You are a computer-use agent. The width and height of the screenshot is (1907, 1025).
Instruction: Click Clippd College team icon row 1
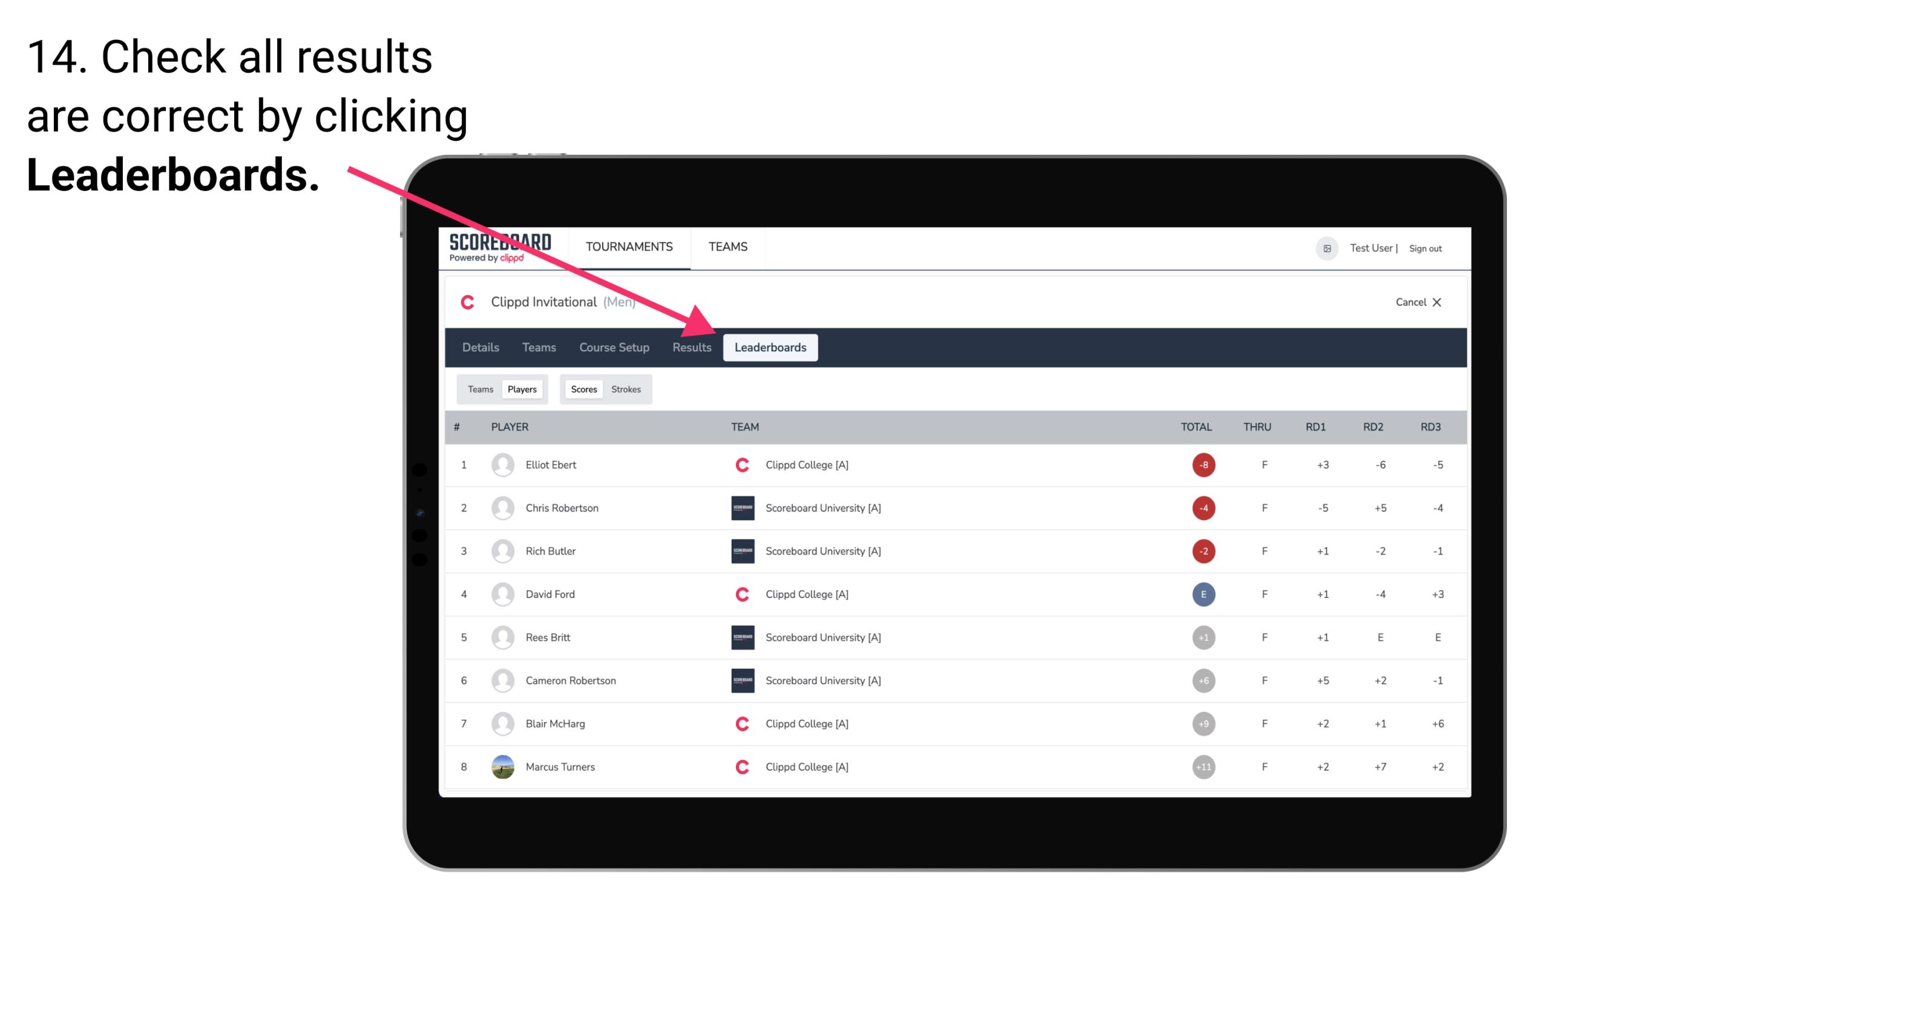pos(739,464)
